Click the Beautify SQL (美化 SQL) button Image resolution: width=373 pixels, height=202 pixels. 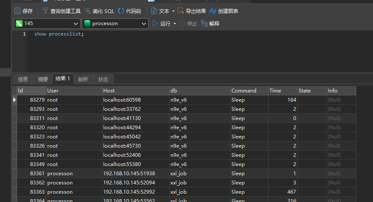tap(99, 11)
